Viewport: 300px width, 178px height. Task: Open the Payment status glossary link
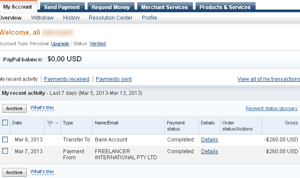[272, 108]
